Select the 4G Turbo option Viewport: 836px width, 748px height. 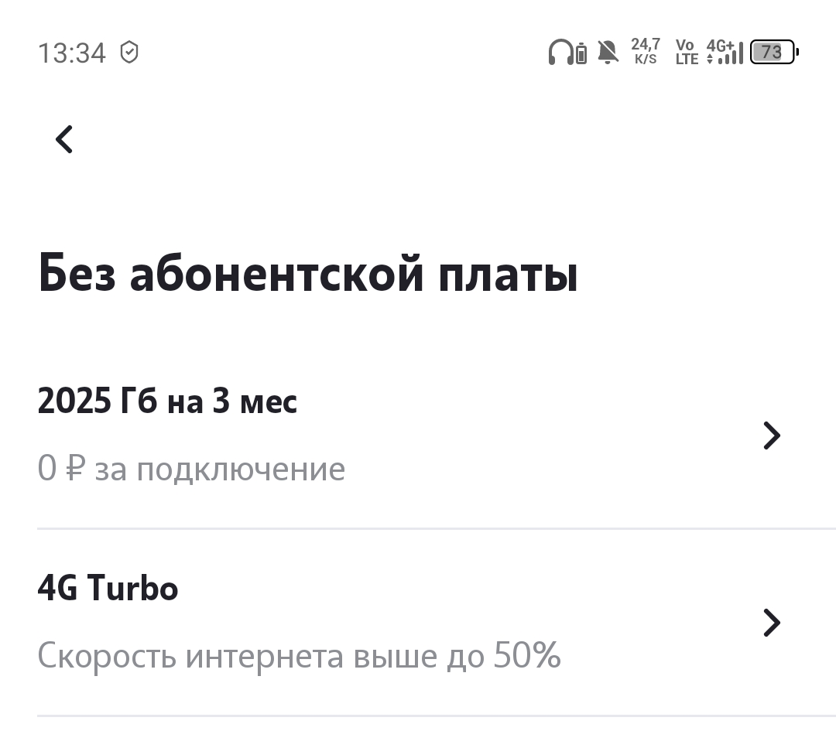pyautogui.click(x=418, y=622)
